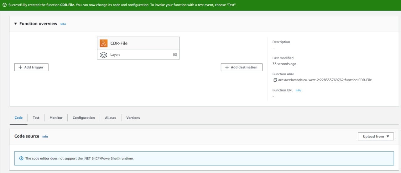The height and width of the screenshot is (173, 401).
Task: Open Info link next to Code source
Action: coord(45,137)
